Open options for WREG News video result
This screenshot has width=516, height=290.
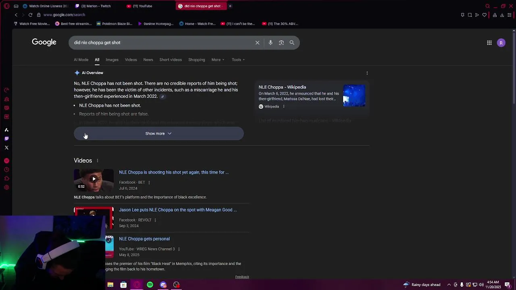tap(179, 249)
